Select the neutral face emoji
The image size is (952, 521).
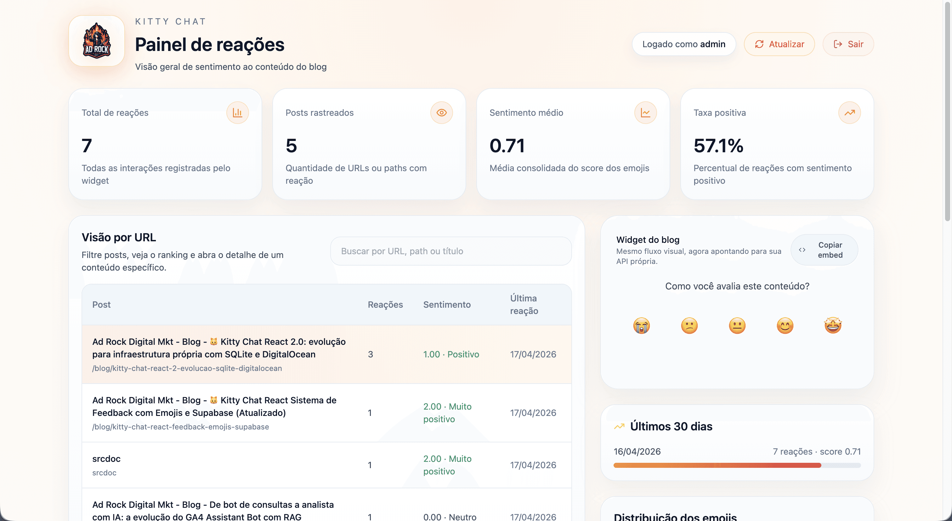(737, 326)
